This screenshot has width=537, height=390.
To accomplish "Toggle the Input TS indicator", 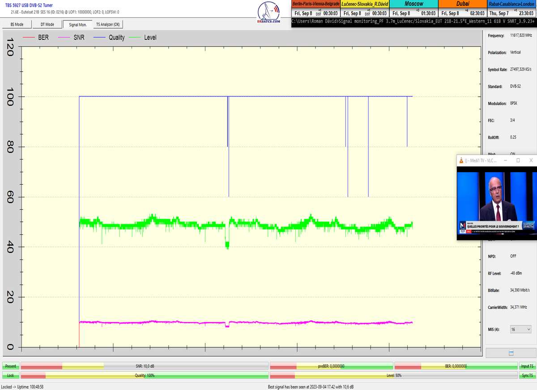I will pos(526,366).
